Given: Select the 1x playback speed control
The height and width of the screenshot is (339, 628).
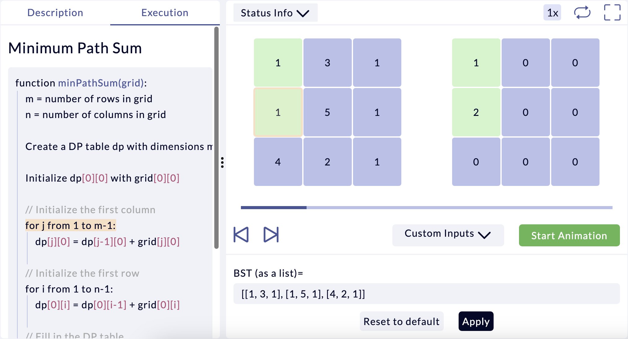Looking at the screenshot, I should coord(552,13).
